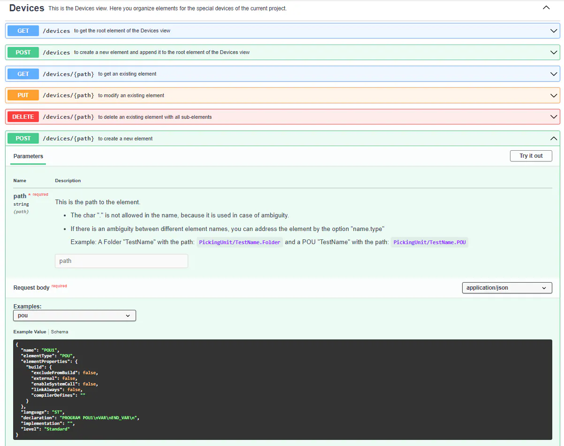
Task: Expand PUT /devices/{path} modify operation
Action: [x=554, y=95]
